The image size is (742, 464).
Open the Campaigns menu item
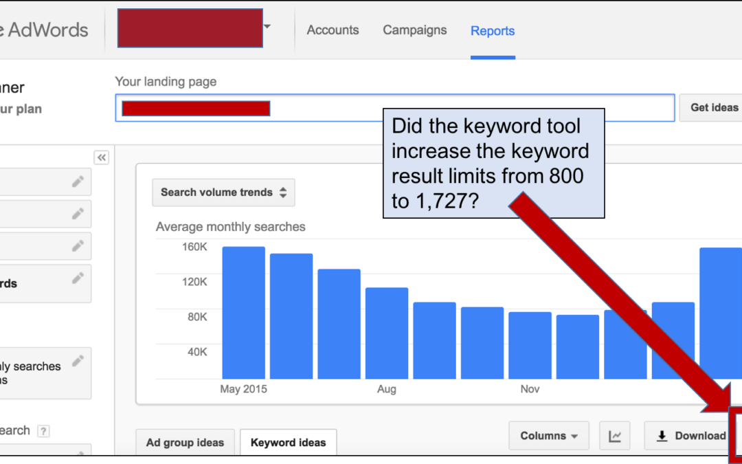click(414, 30)
